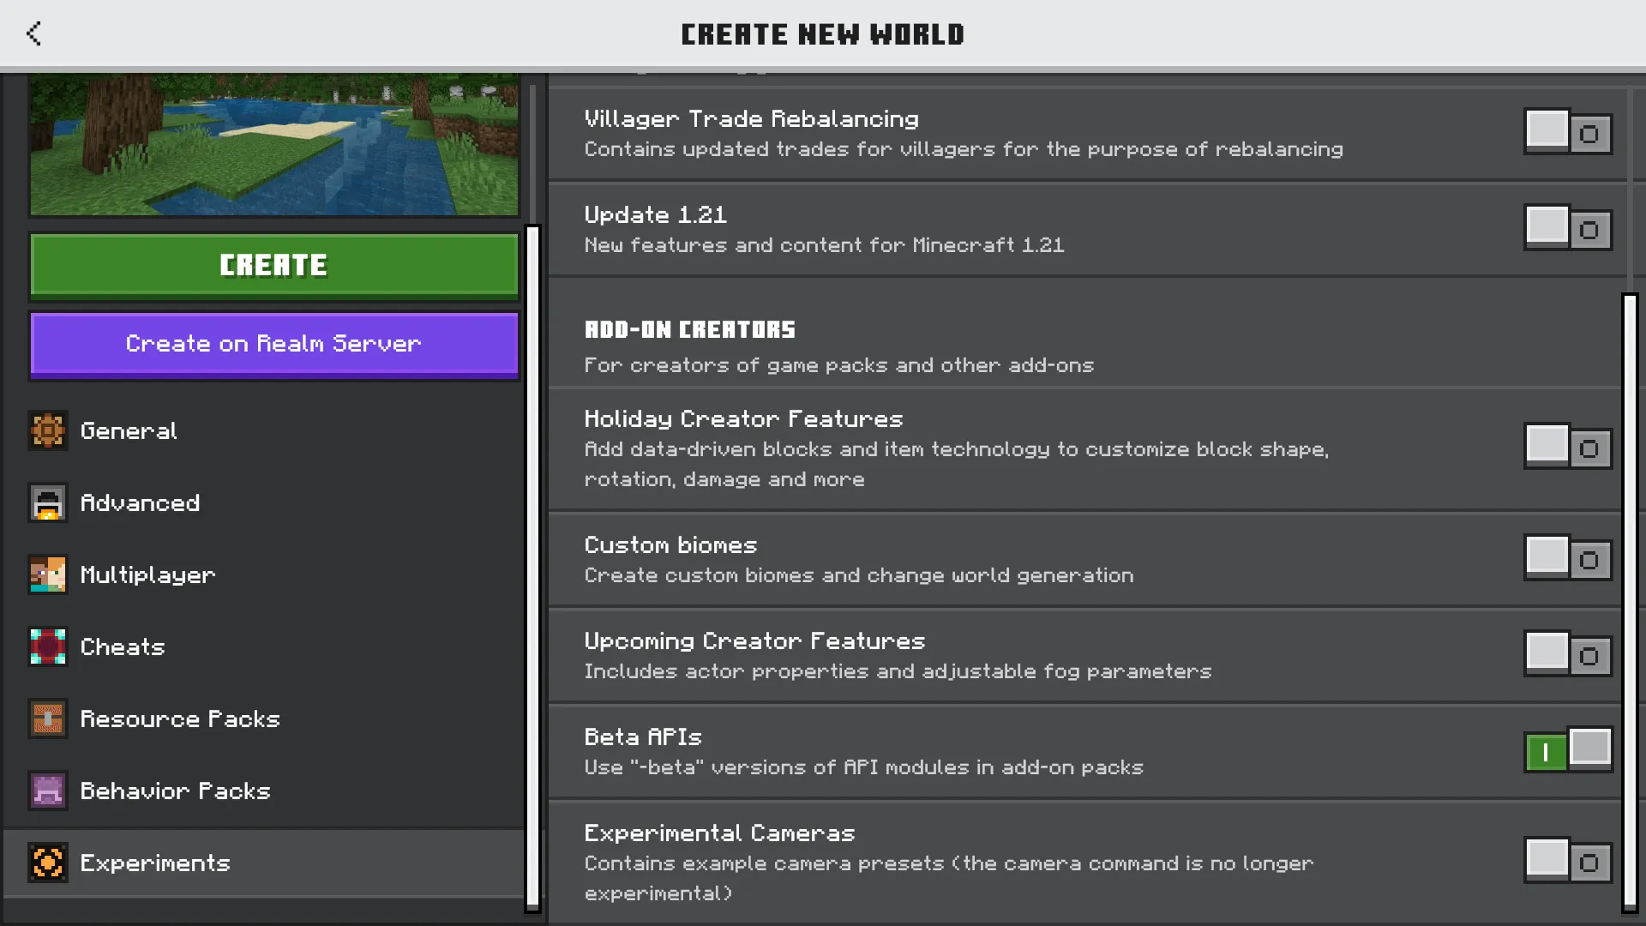Click 'Add data-driven blocks' description text

[957, 464]
